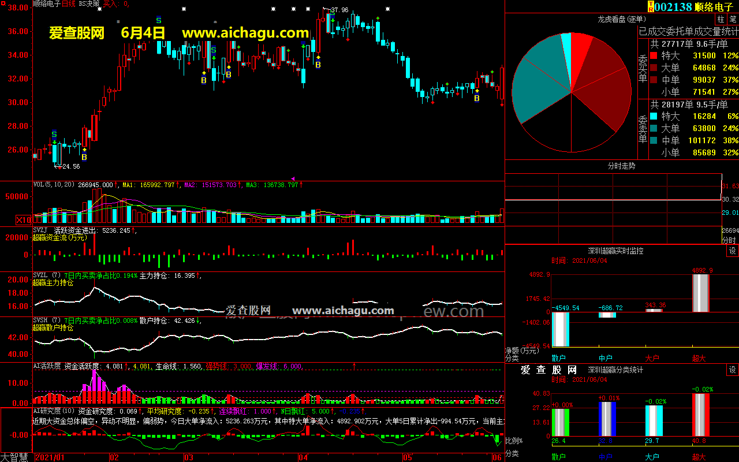Click the 05 month label on time axis

click(x=408, y=457)
